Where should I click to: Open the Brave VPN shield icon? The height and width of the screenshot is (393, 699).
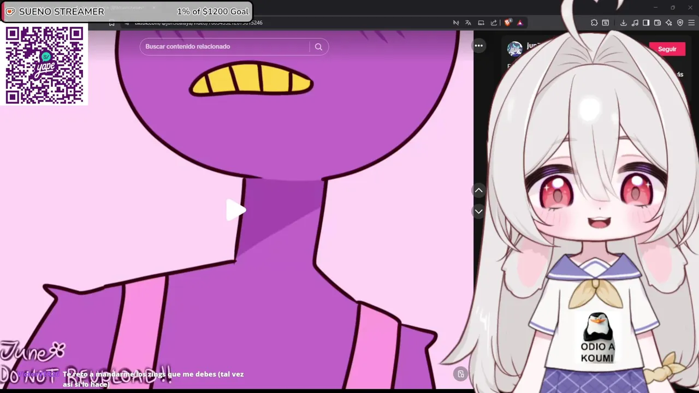coord(680,23)
